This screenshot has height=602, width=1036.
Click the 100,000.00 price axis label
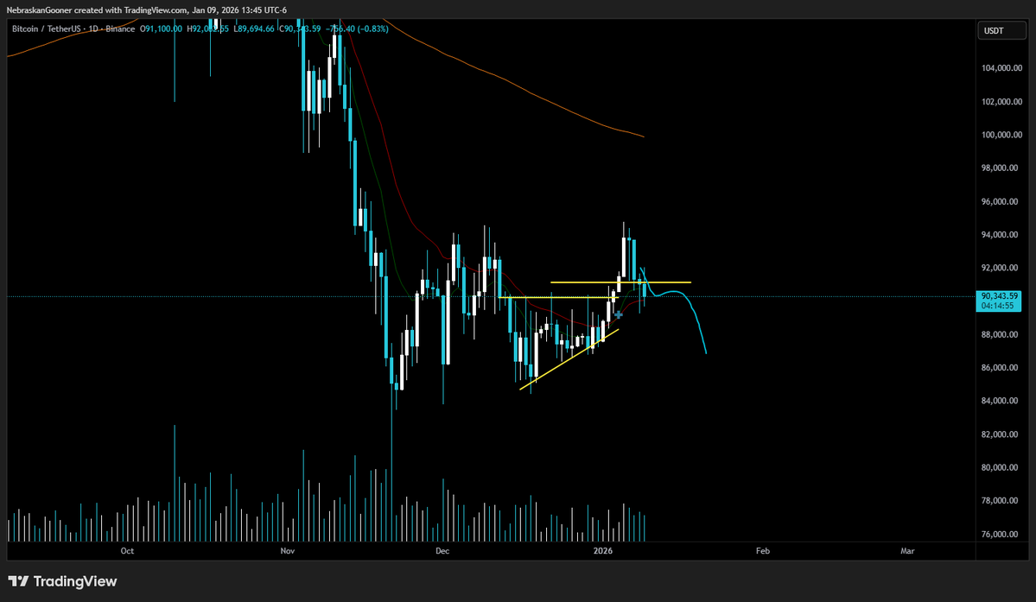pos(1001,135)
